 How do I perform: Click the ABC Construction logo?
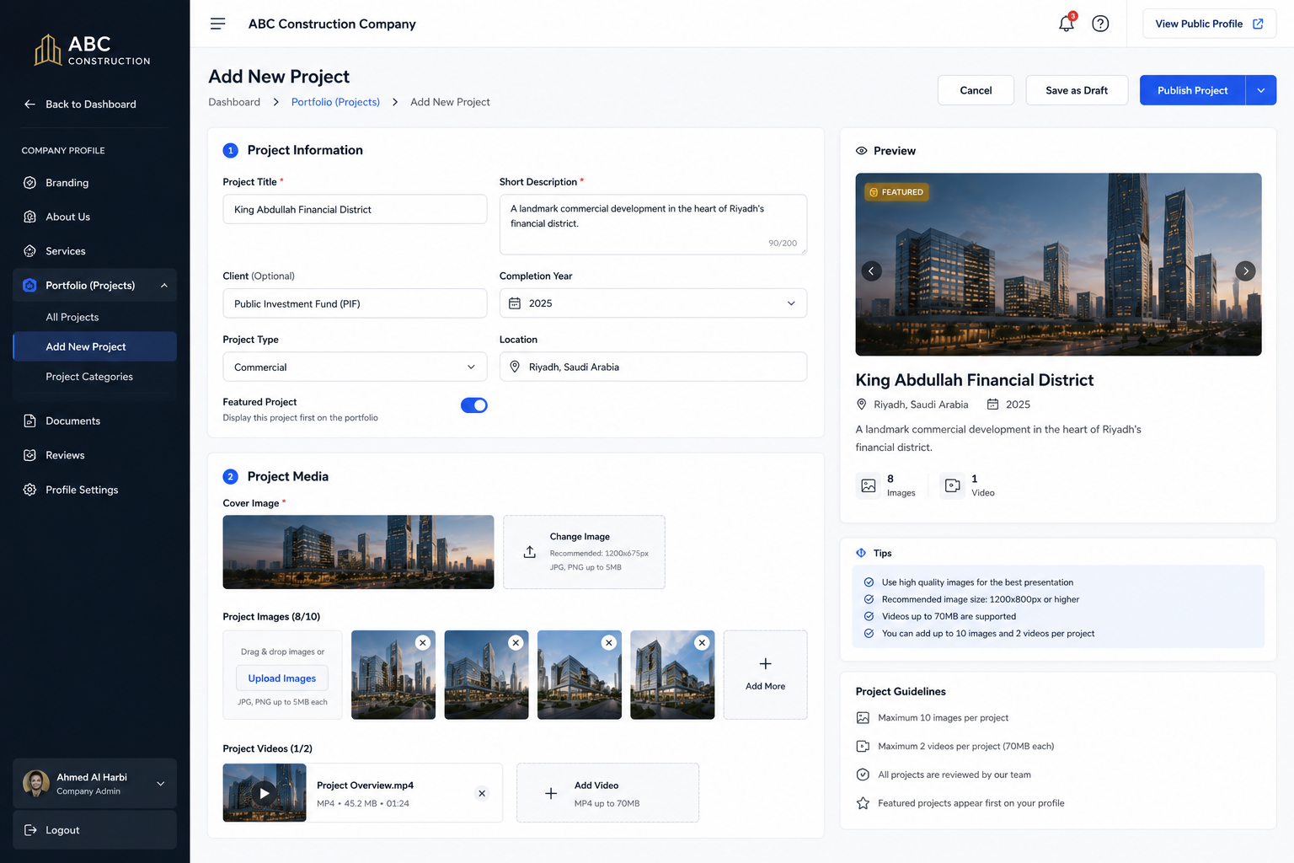(x=93, y=50)
